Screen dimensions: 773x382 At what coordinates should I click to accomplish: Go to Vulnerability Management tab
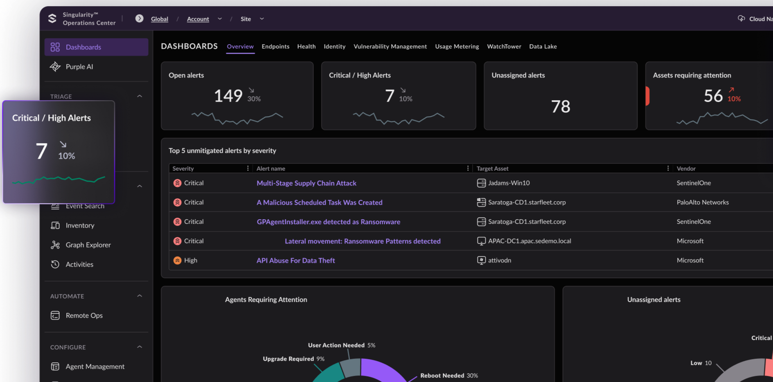point(390,47)
